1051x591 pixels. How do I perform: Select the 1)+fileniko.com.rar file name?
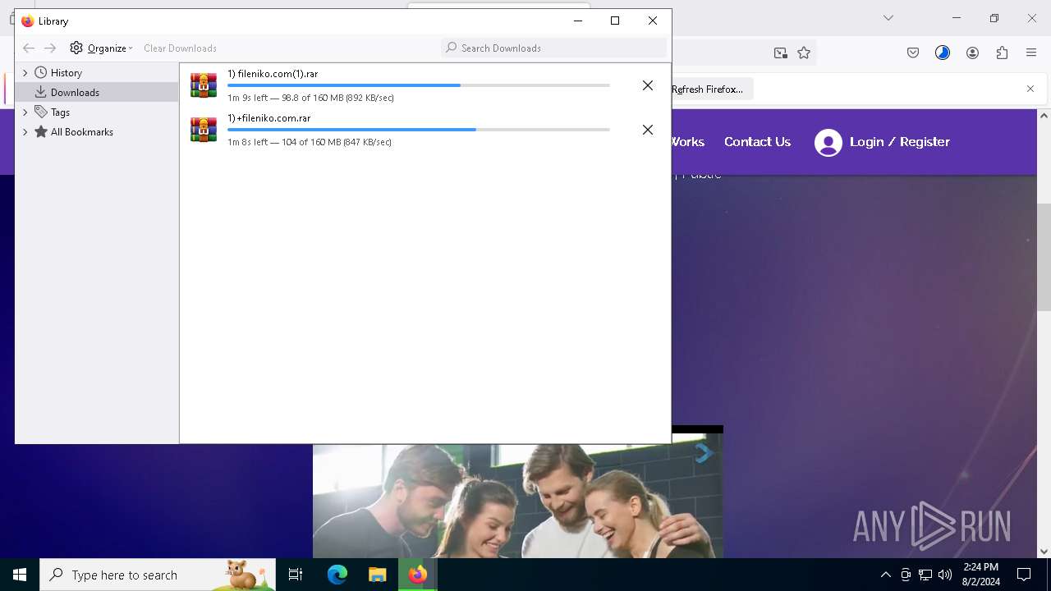268,118
